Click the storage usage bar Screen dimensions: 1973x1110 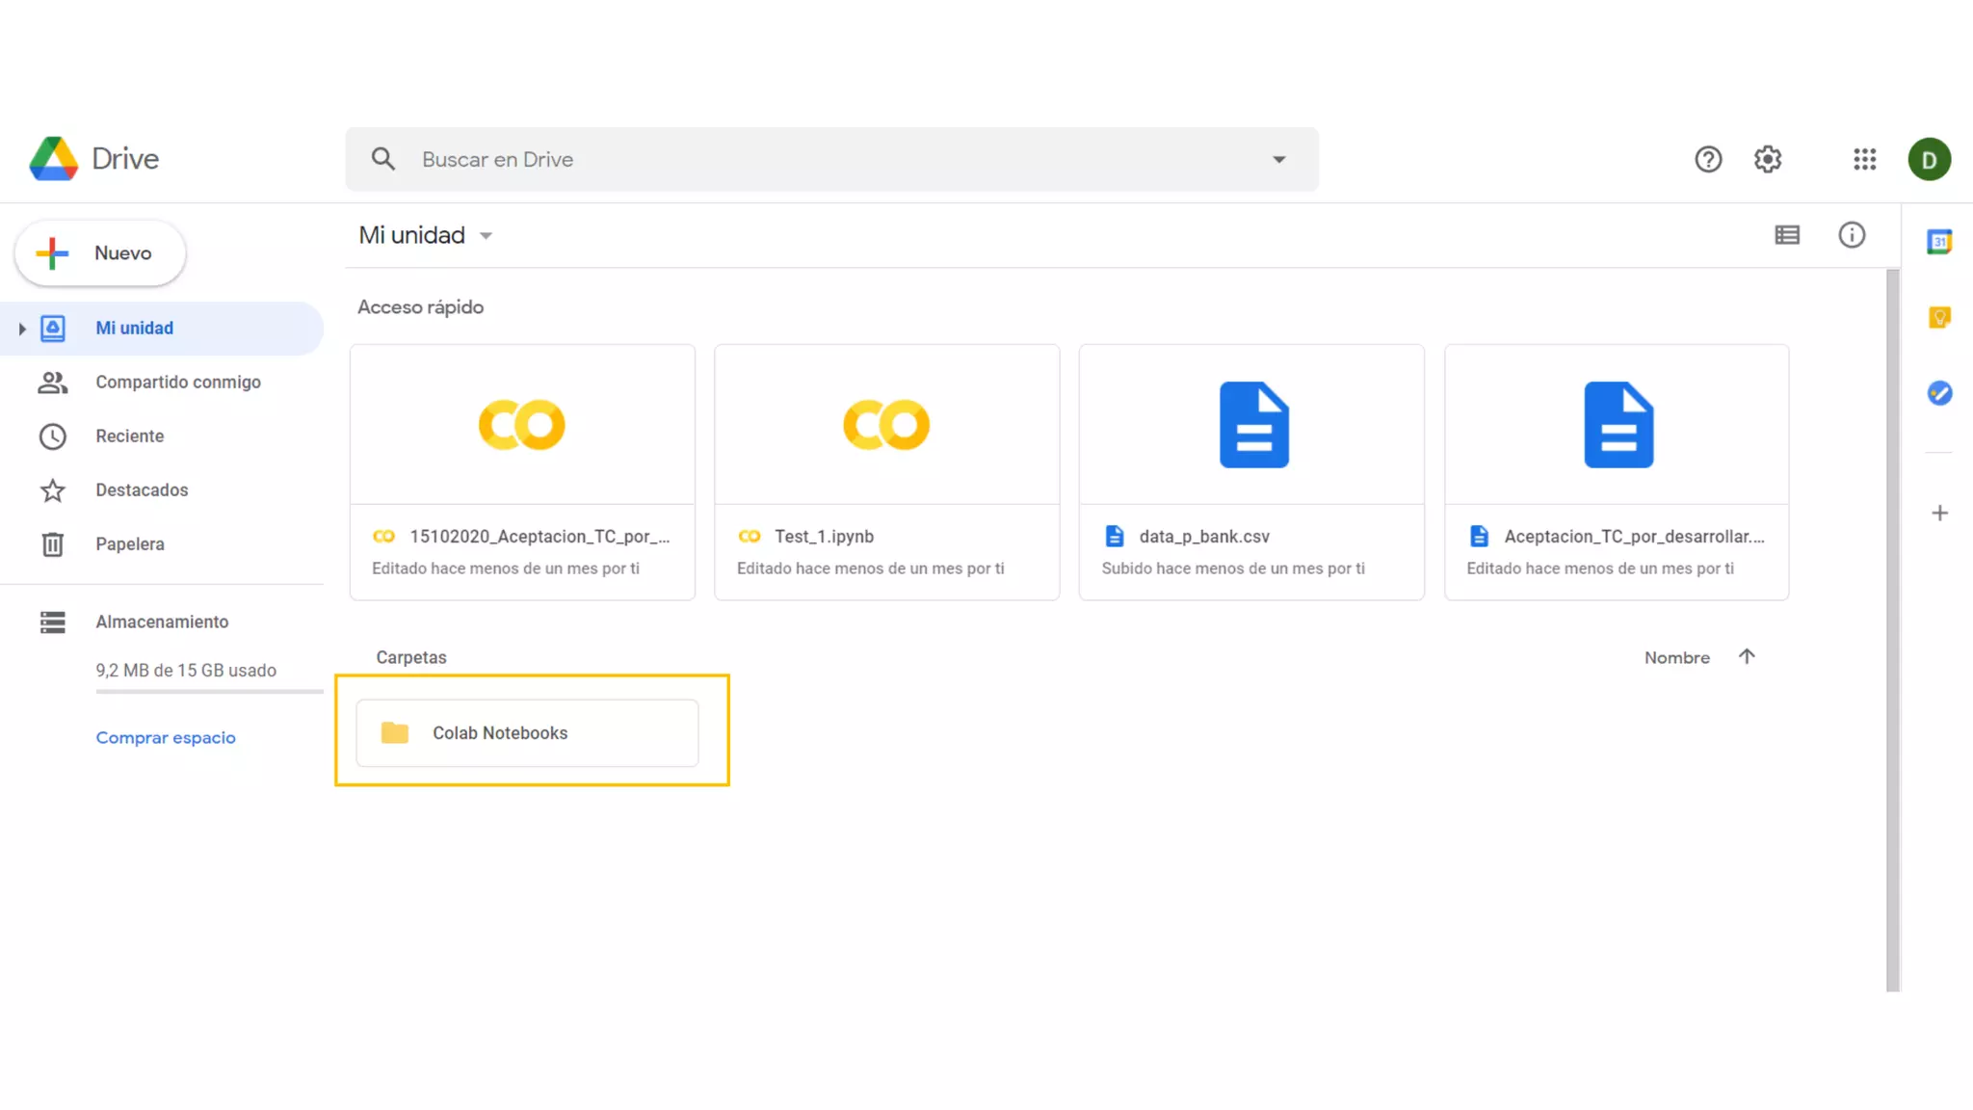pos(209,692)
